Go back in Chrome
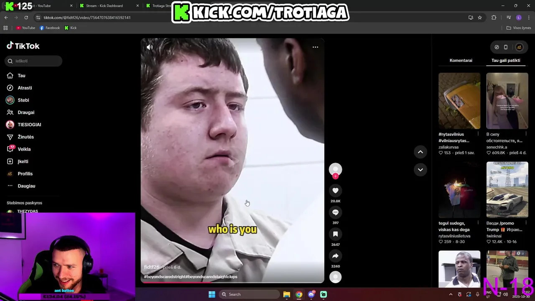 coord(6,18)
